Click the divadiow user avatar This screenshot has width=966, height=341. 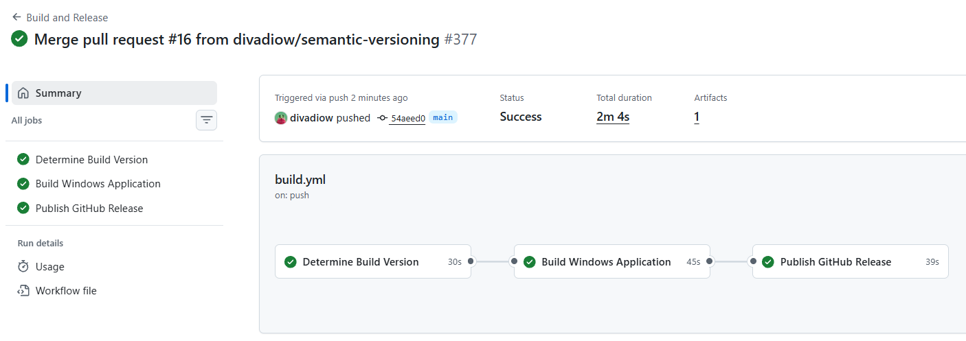pyautogui.click(x=281, y=117)
